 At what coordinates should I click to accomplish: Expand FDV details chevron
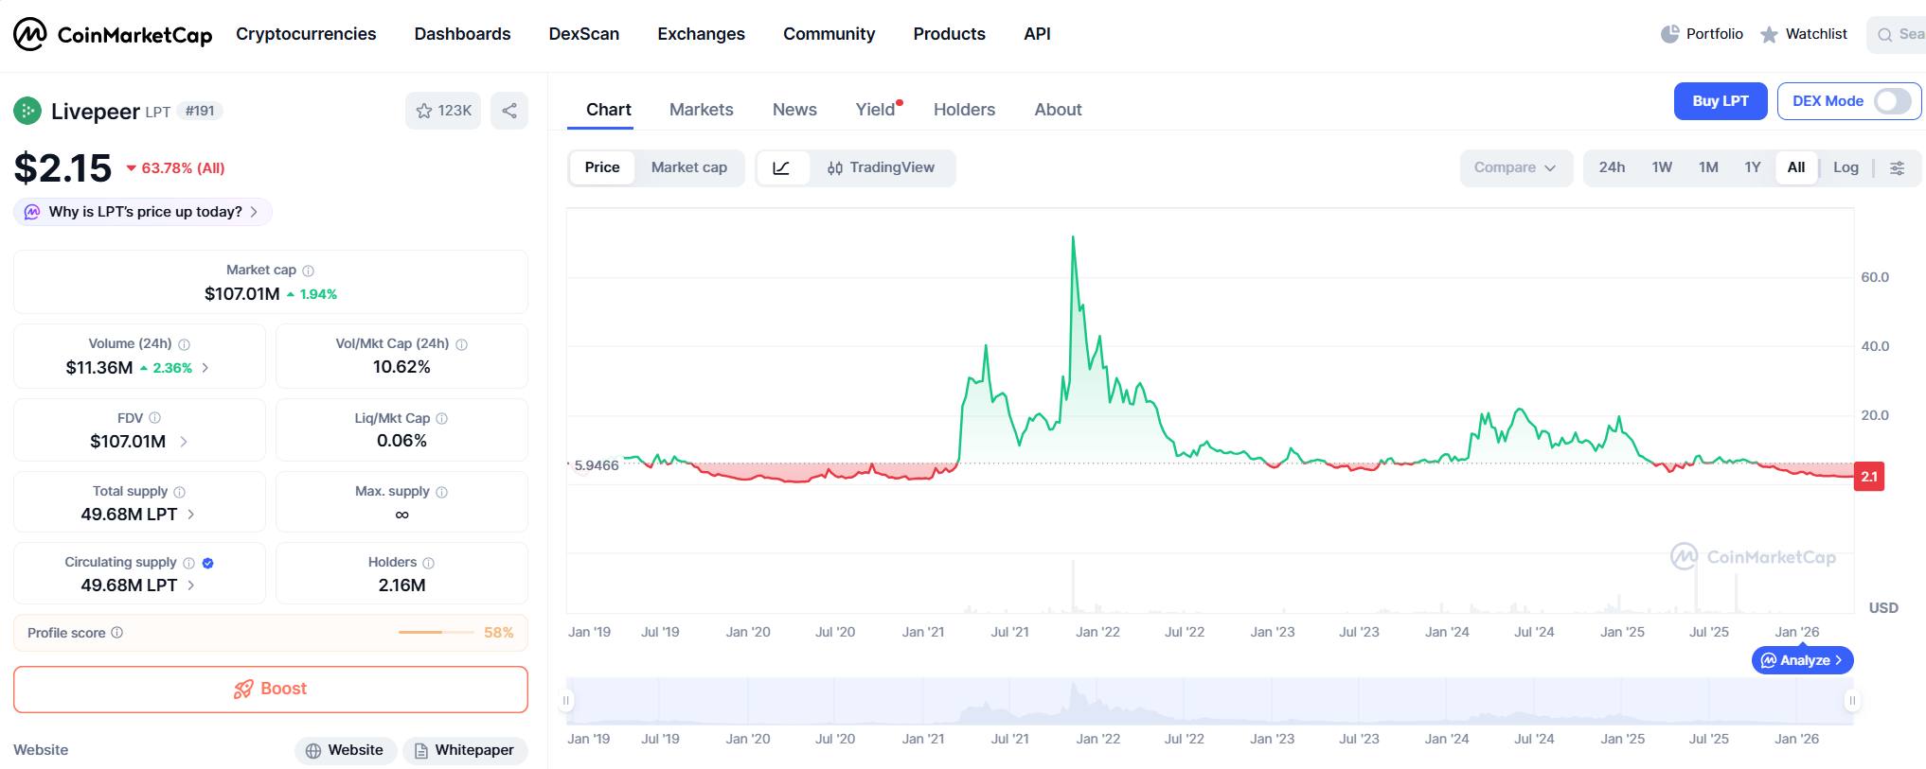pyautogui.click(x=184, y=442)
